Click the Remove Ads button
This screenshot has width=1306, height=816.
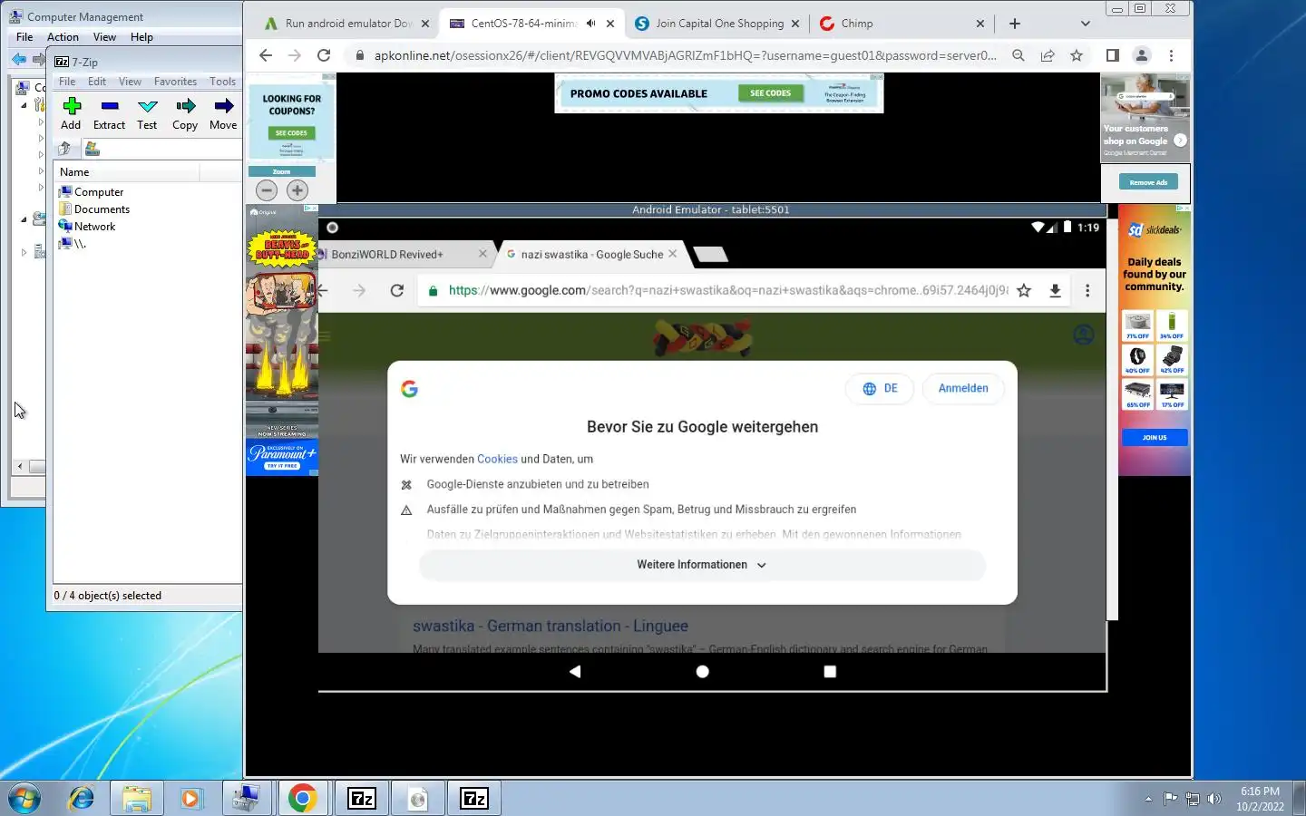(x=1148, y=182)
